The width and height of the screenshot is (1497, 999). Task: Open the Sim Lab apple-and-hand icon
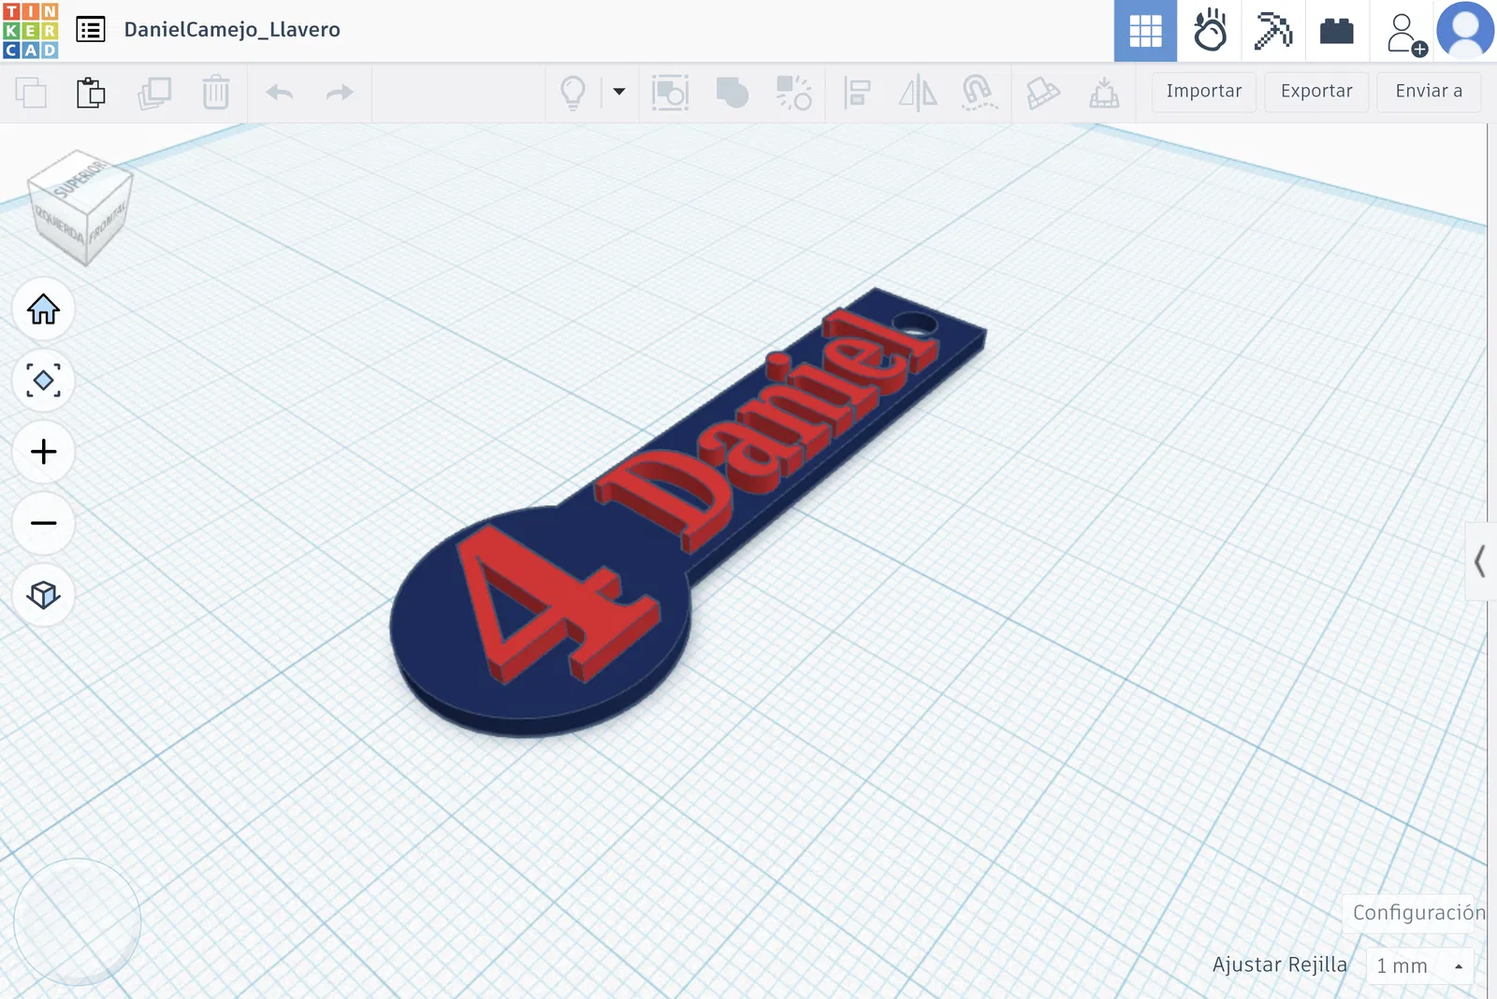click(1210, 31)
